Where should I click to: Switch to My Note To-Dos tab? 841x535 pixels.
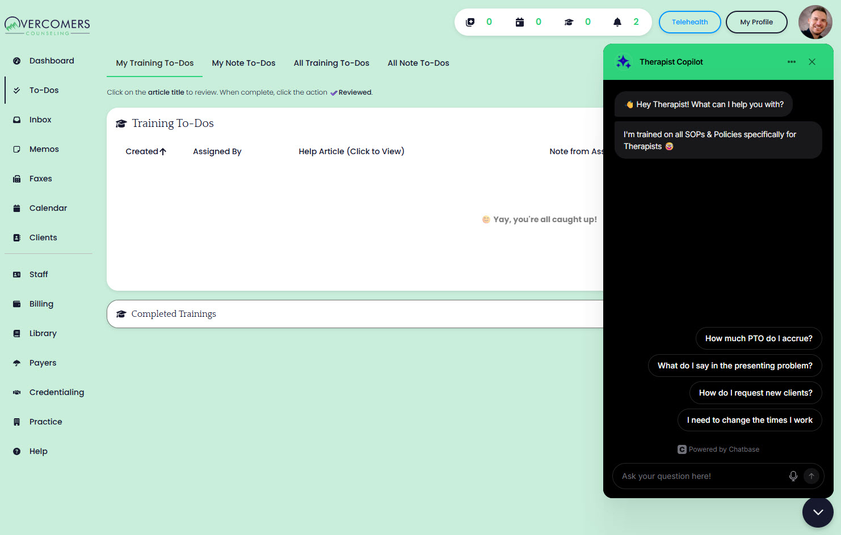click(244, 63)
